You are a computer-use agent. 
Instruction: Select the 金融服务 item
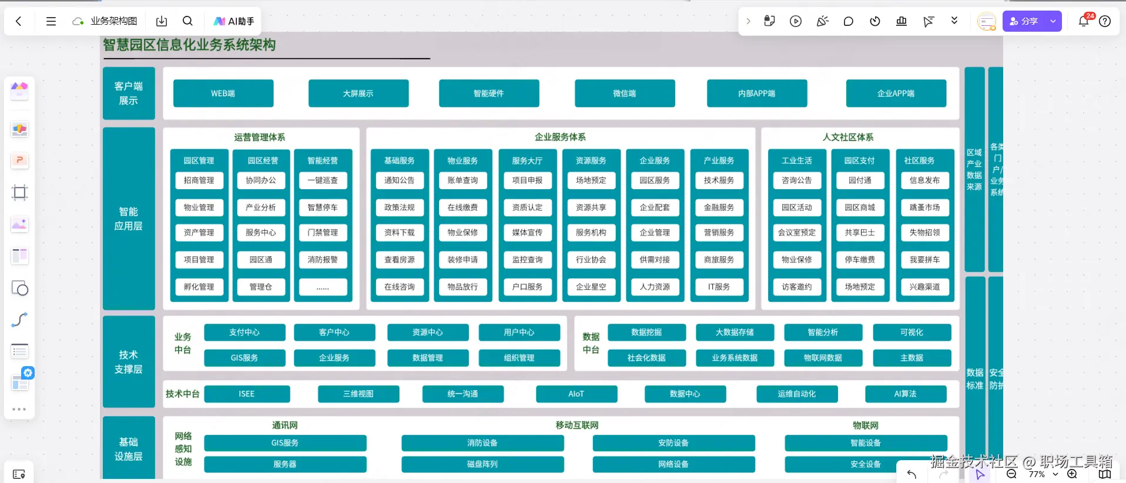719,207
